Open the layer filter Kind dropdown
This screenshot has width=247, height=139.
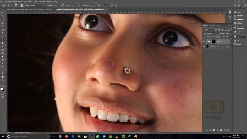(208, 30)
